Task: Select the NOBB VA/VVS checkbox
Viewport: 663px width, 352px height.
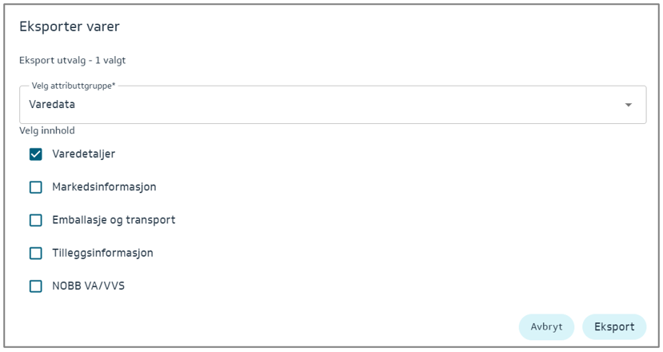Action: (x=36, y=286)
